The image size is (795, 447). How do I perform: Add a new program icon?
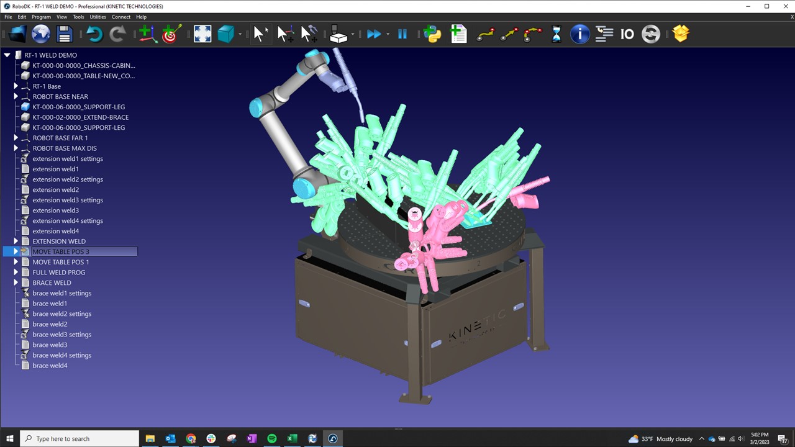point(458,34)
